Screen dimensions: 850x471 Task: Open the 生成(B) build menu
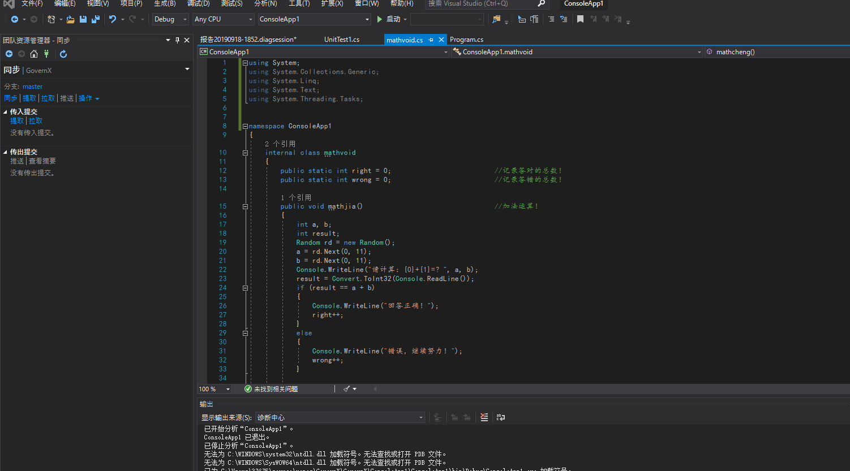click(x=165, y=3)
